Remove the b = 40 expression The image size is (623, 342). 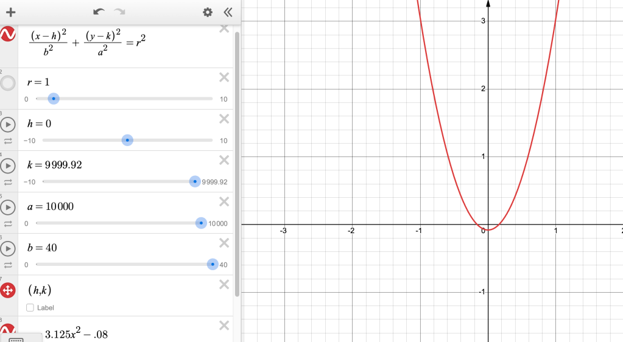click(x=224, y=243)
